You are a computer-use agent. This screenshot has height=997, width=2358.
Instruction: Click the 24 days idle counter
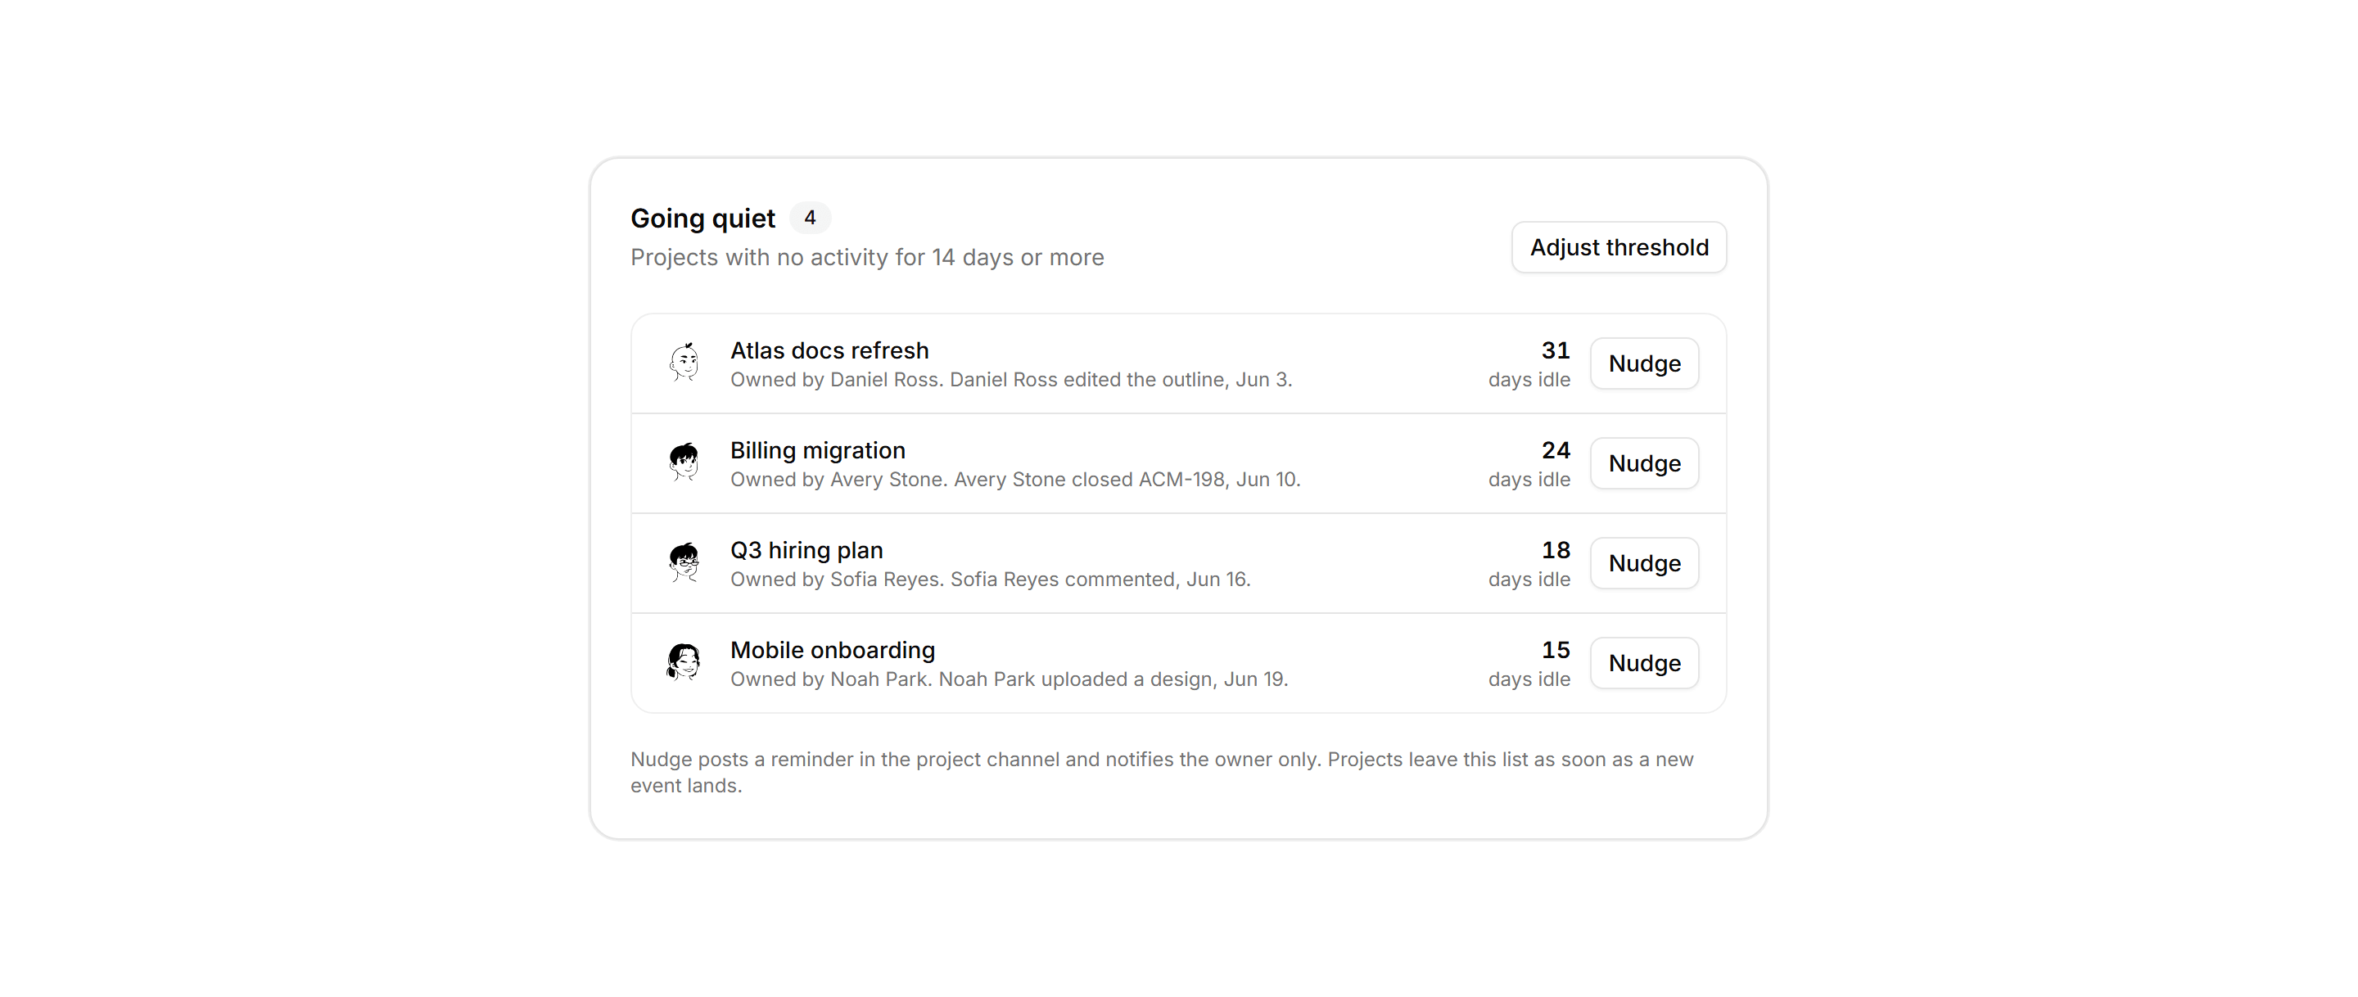point(1529,464)
